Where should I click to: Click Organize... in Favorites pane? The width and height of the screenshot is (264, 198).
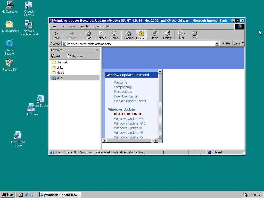[76, 56]
